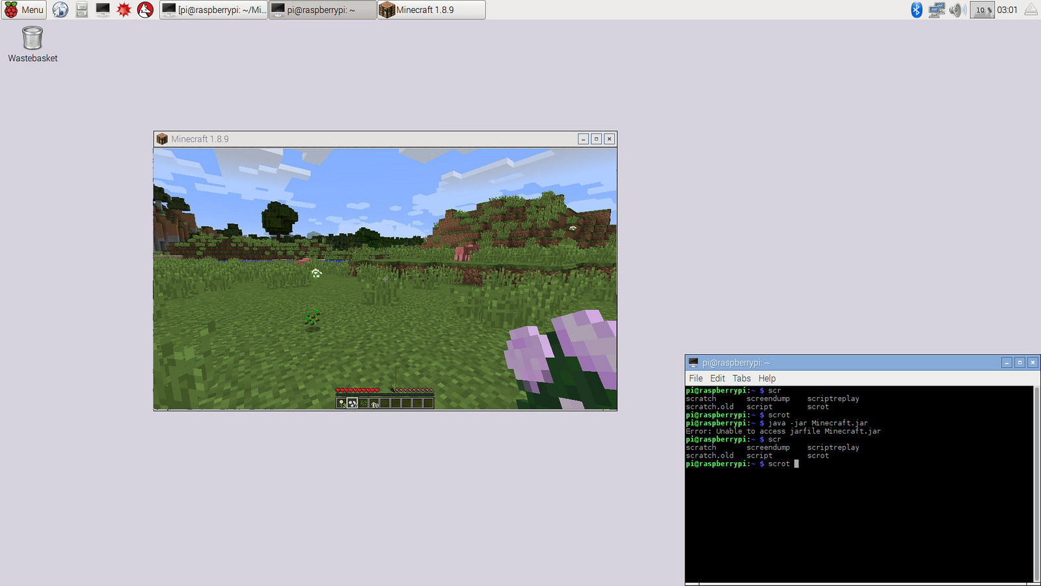Click the Bluetooth tray icon
The width and height of the screenshot is (1041, 586).
pos(916,10)
